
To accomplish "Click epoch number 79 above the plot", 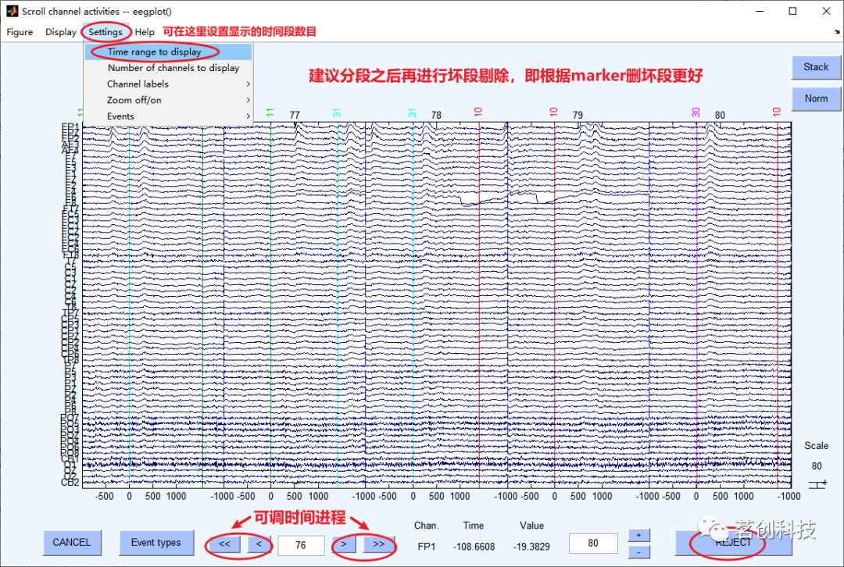I will (x=578, y=115).
